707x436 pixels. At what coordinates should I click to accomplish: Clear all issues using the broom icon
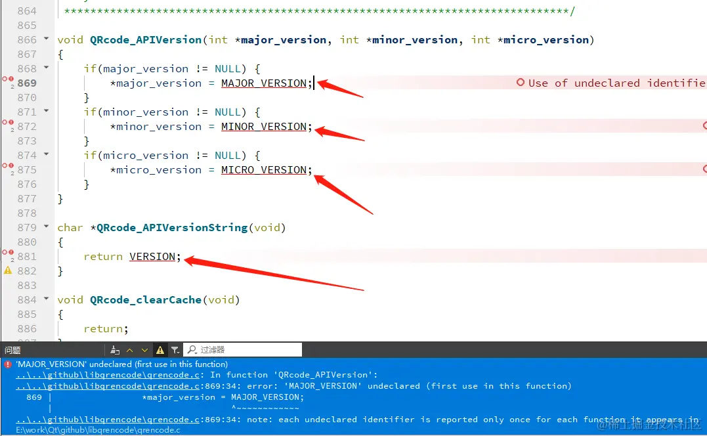click(115, 349)
